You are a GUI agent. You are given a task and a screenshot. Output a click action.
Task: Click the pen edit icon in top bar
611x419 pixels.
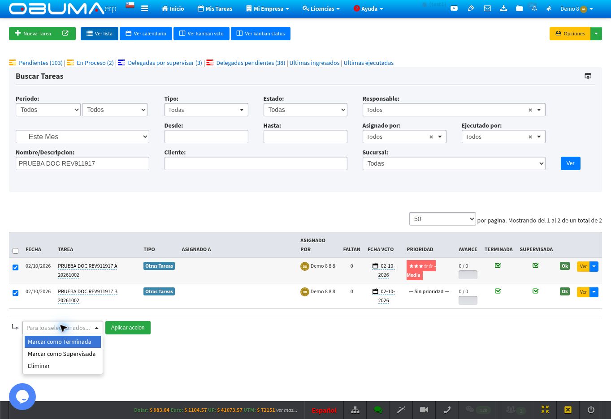pyautogui.click(x=471, y=9)
